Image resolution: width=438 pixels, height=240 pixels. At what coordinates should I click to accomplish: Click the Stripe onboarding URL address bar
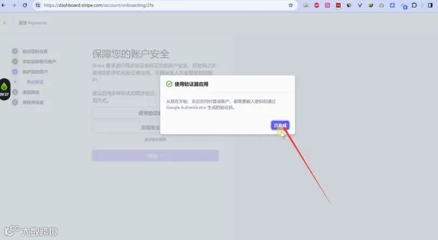(165, 5)
